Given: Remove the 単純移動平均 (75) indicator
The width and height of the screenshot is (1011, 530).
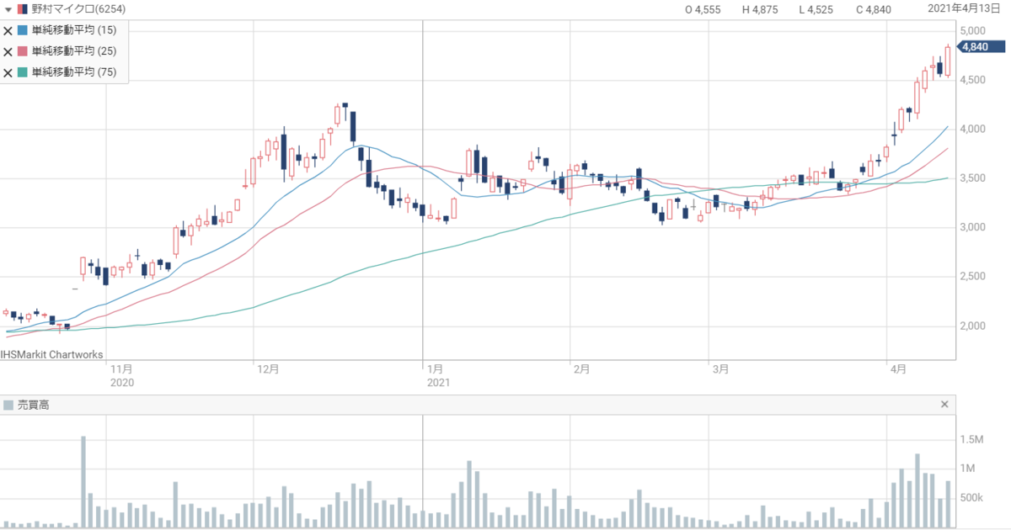Looking at the screenshot, I should pos(8,73).
